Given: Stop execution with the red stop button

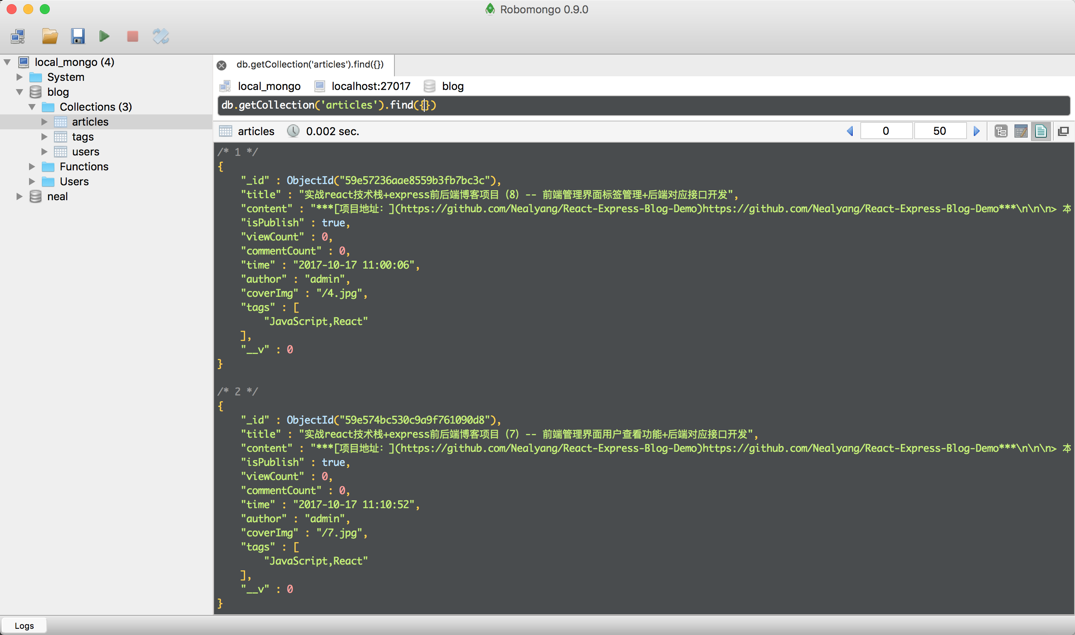Looking at the screenshot, I should pyautogui.click(x=133, y=36).
